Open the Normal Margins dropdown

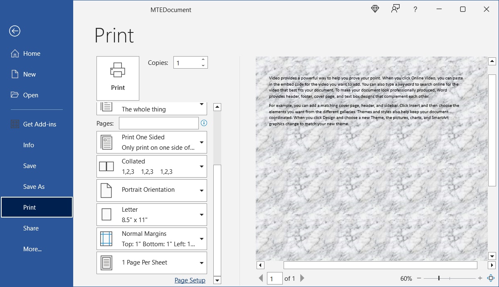click(x=151, y=238)
